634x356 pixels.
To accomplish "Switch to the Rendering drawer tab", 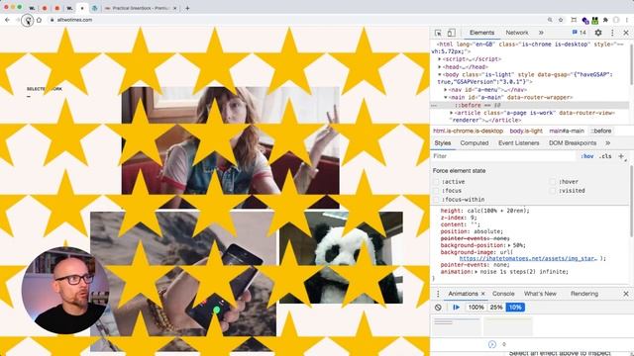I will pyautogui.click(x=583, y=294).
